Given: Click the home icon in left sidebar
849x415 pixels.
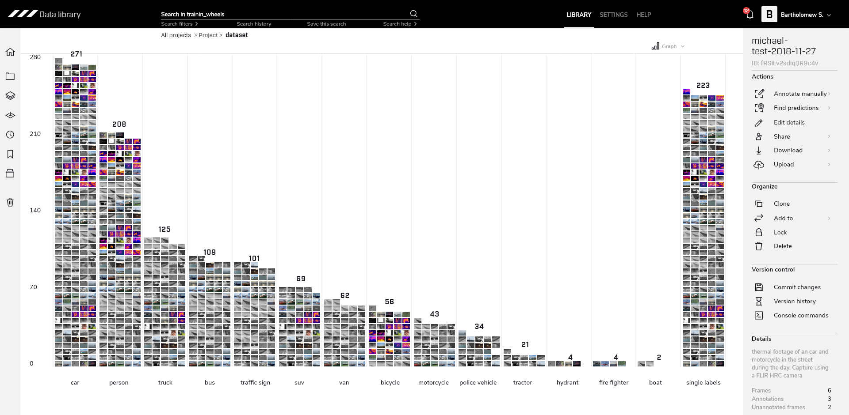Looking at the screenshot, I should click(x=10, y=52).
